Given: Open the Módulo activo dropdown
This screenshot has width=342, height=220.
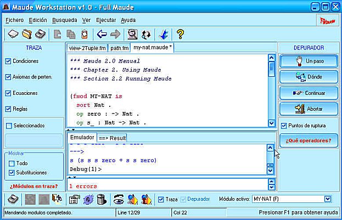Looking at the screenshot, I should pyautogui.click(x=328, y=199).
